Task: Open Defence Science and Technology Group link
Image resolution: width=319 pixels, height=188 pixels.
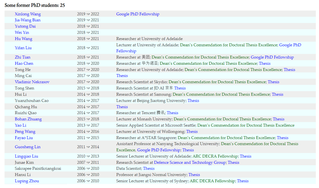Action: click(x=190, y=163)
